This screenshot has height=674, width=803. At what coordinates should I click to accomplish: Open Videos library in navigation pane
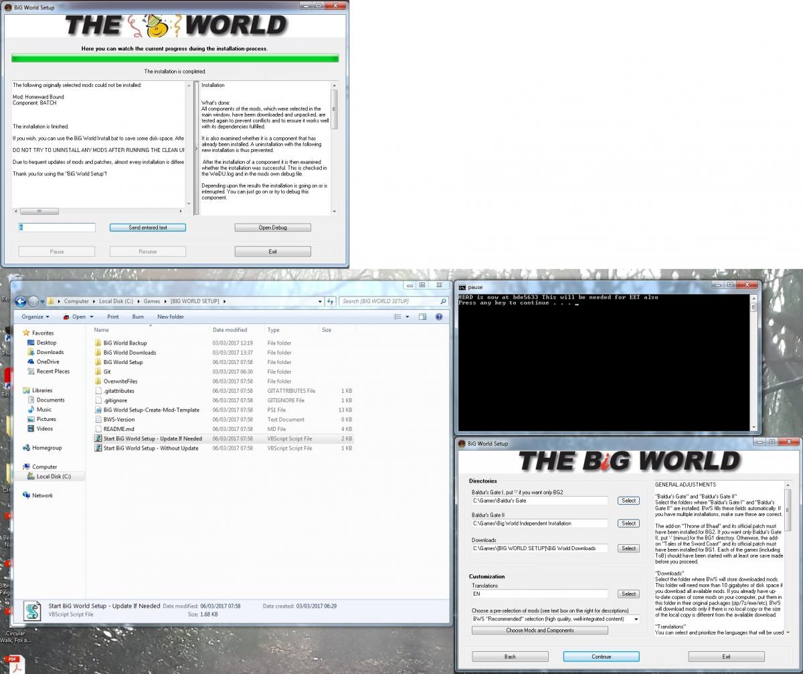45,428
